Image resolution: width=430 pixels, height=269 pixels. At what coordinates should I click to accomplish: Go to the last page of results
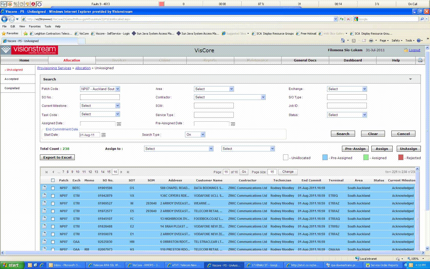click(128, 172)
